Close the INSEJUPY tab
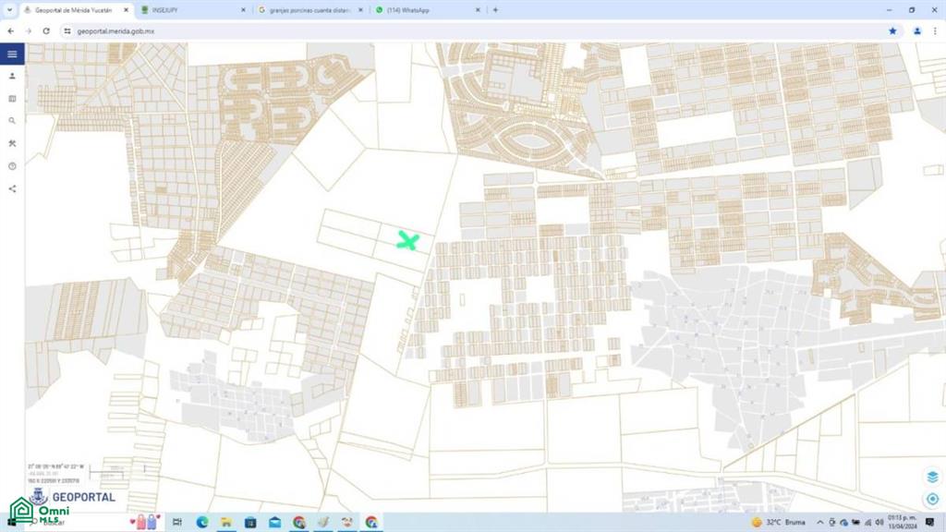Screen dimensions: 946x532 243,9
